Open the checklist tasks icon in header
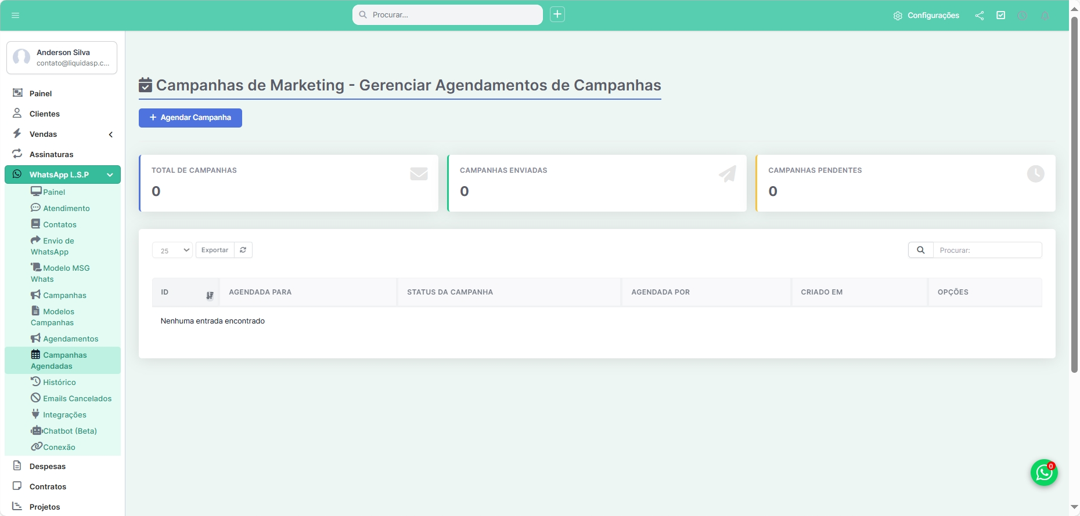 pyautogui.click(x=1000, y=16)
